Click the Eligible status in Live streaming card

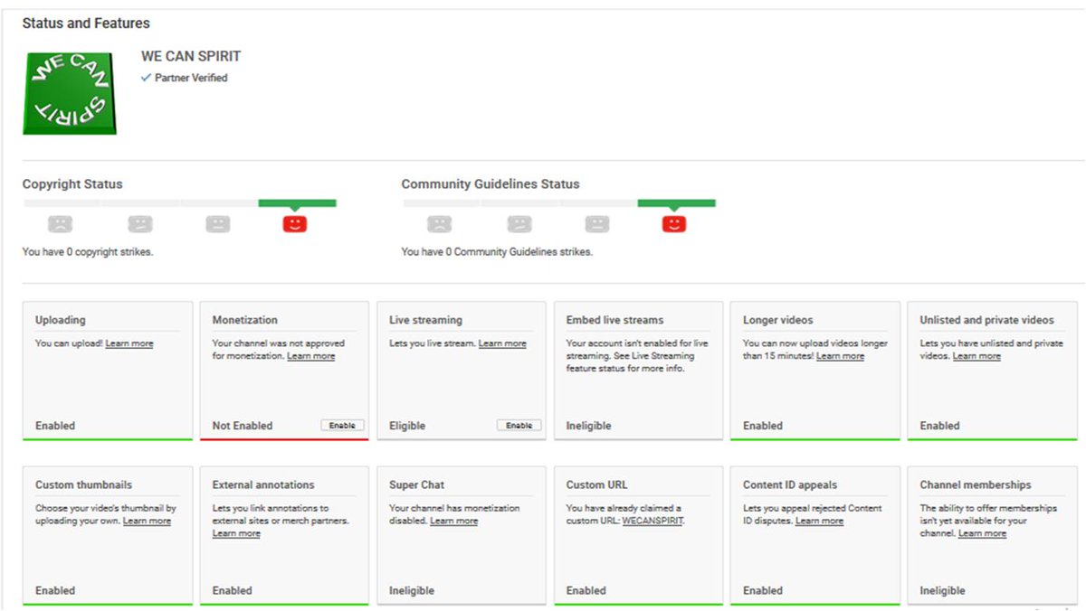[407, 426]
